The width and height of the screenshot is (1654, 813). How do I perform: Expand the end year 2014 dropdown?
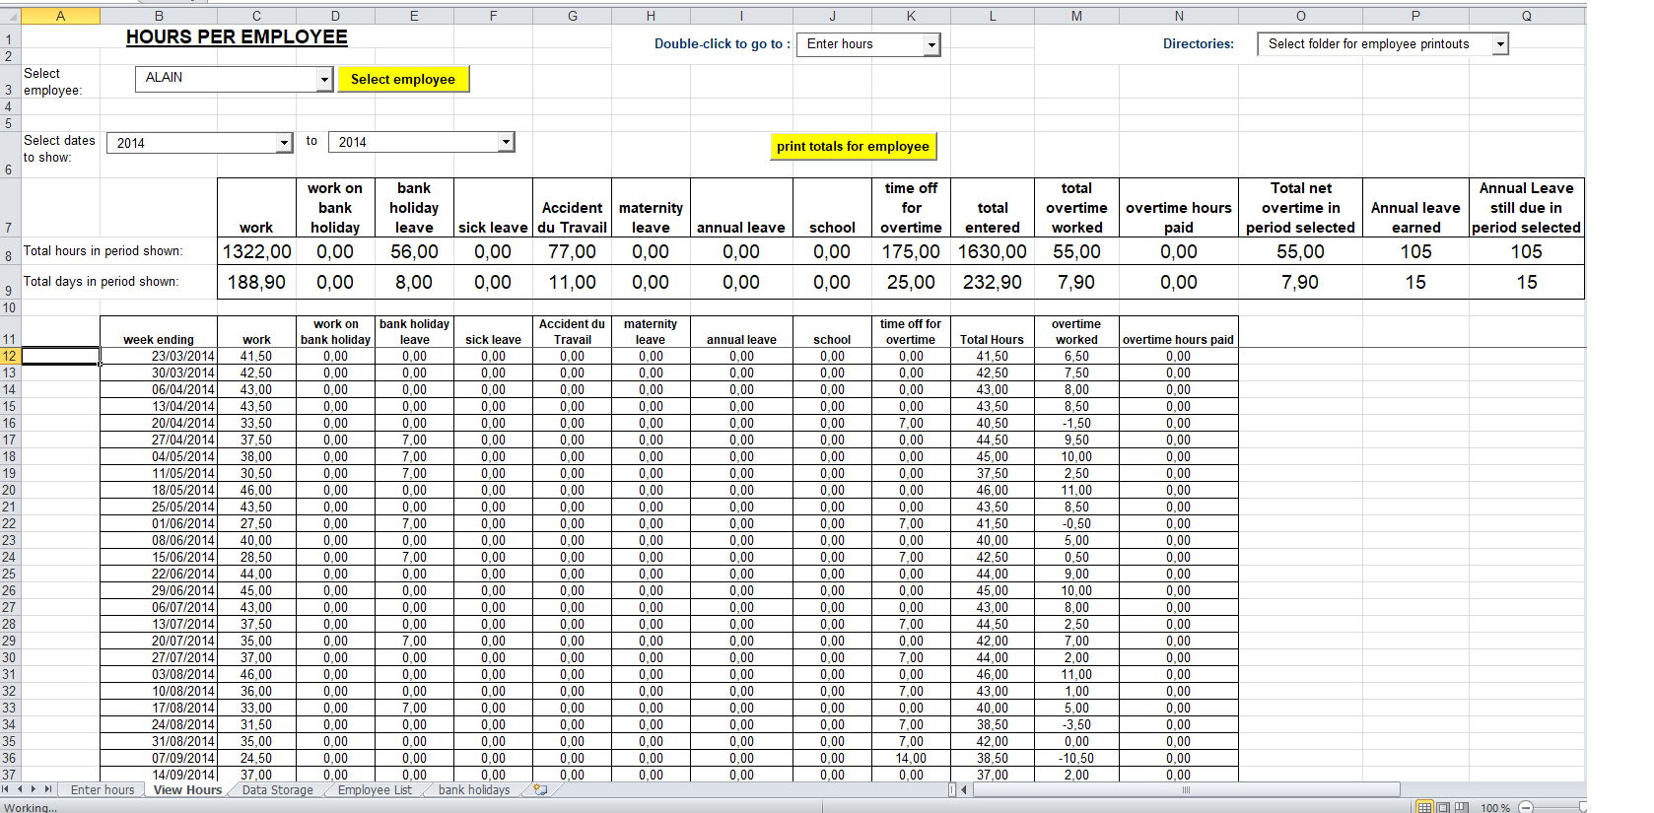505,143
